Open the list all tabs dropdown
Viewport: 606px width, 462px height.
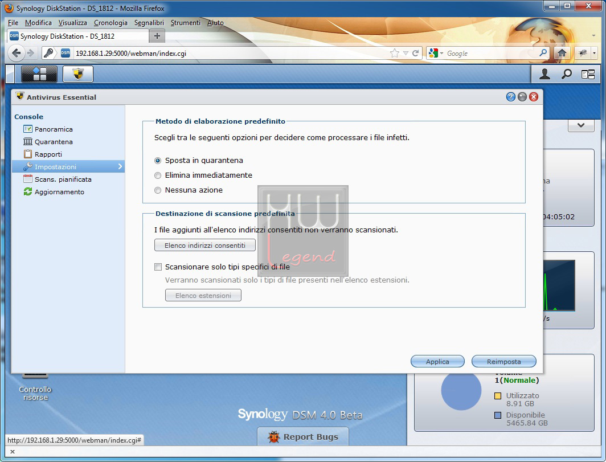[593, 35]
